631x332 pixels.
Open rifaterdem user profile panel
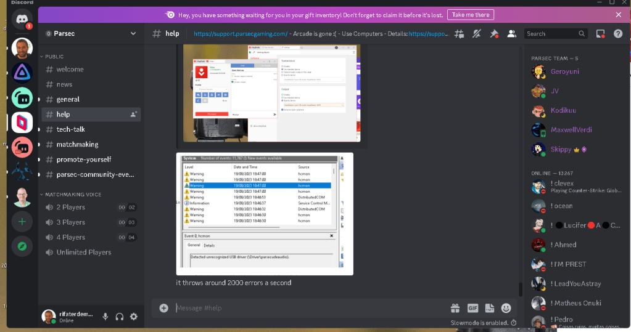pos(68,317)
